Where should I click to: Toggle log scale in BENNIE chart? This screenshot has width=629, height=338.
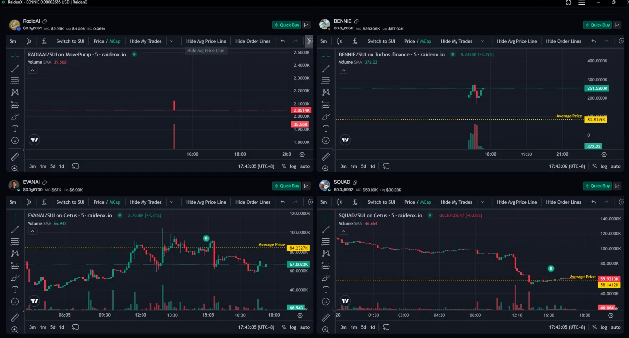click(604, 166)
